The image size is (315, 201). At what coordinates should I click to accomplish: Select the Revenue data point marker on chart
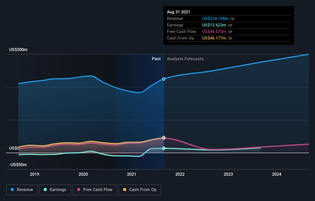[x=164, y=79]
